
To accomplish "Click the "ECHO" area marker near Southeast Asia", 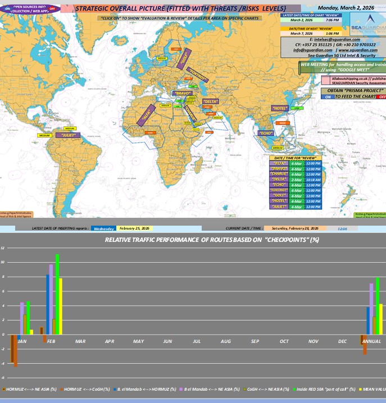I will pos(266,133).
